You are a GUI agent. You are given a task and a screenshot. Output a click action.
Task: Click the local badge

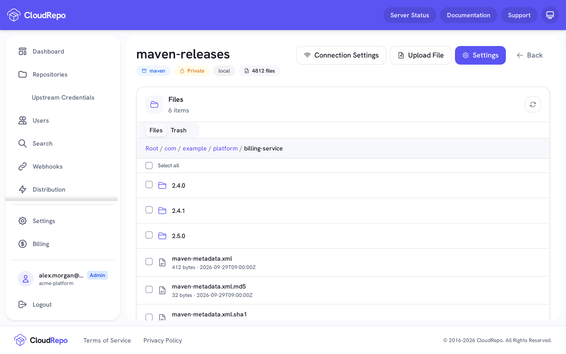pos(224,71)
